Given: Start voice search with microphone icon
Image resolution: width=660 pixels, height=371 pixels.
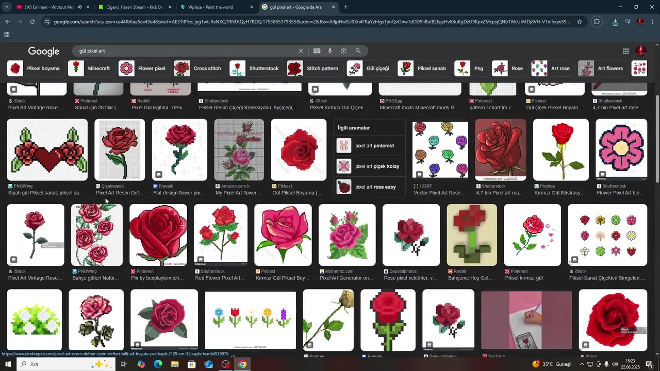Looking at the screenshot, I should (x=330, y=51).
